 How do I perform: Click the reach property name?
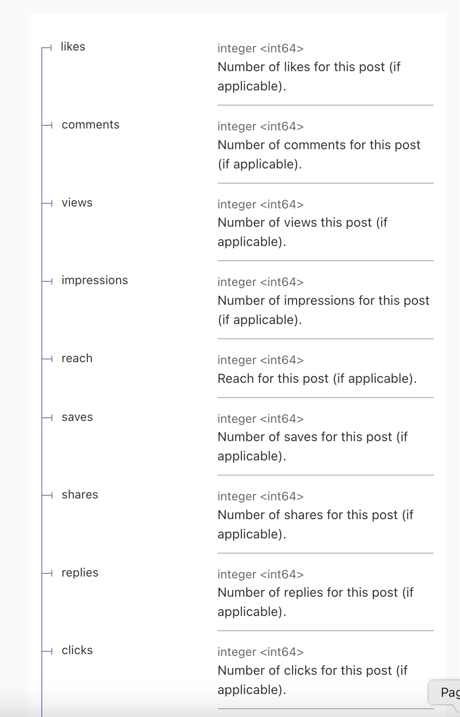pyautogui.click(x=77, y=358)
